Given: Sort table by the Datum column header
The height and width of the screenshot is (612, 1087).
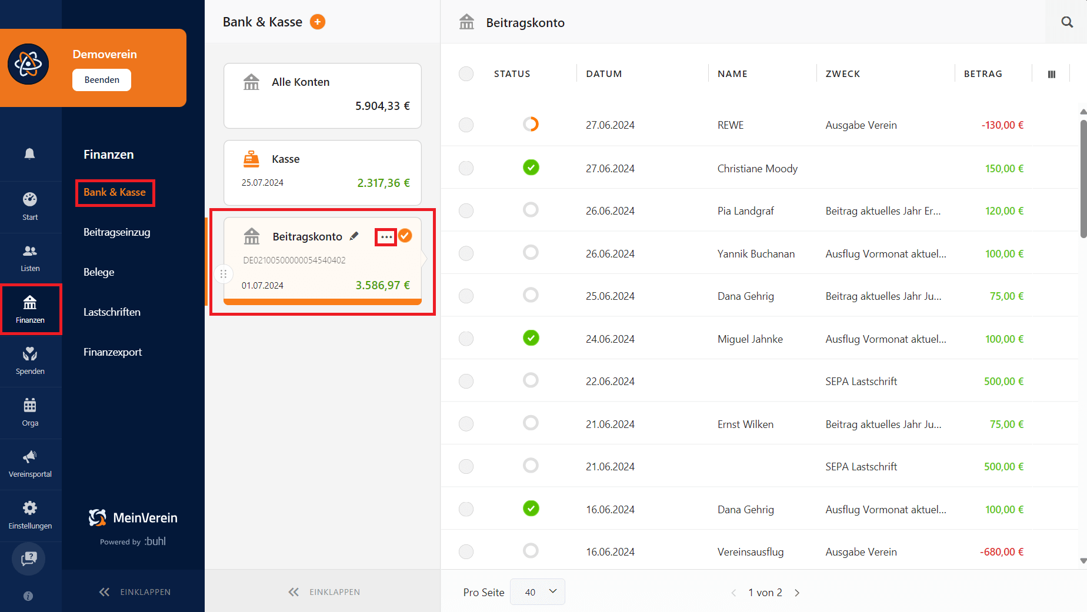Looking at the screenshot, I should 604,74.
